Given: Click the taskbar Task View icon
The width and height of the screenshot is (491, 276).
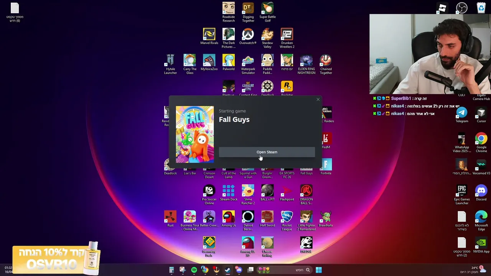Looking at the screenshot, I should [x=250, y=270].
